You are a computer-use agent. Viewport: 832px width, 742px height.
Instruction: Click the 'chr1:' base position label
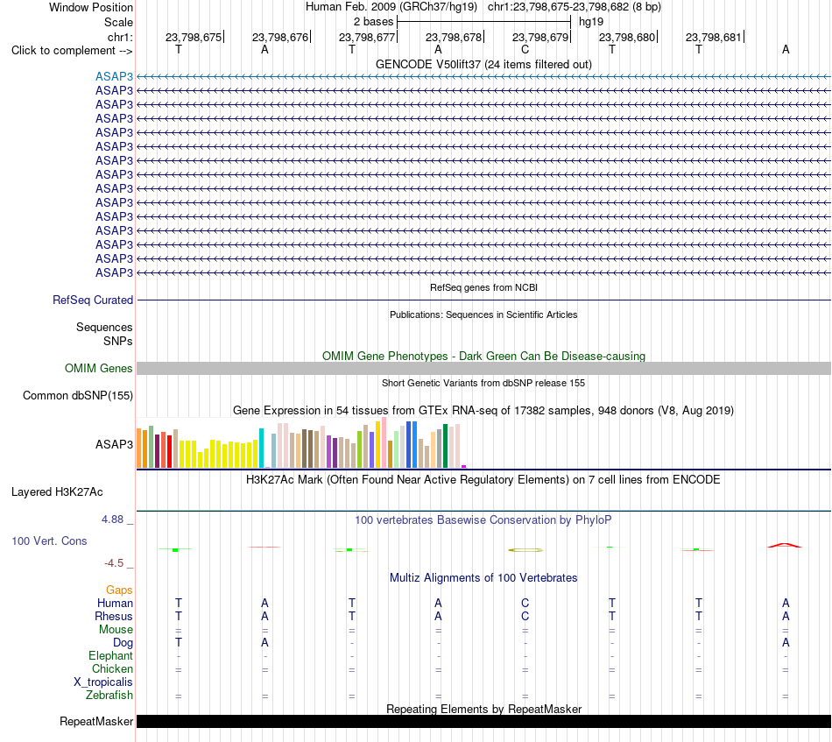tap(120, 37)
